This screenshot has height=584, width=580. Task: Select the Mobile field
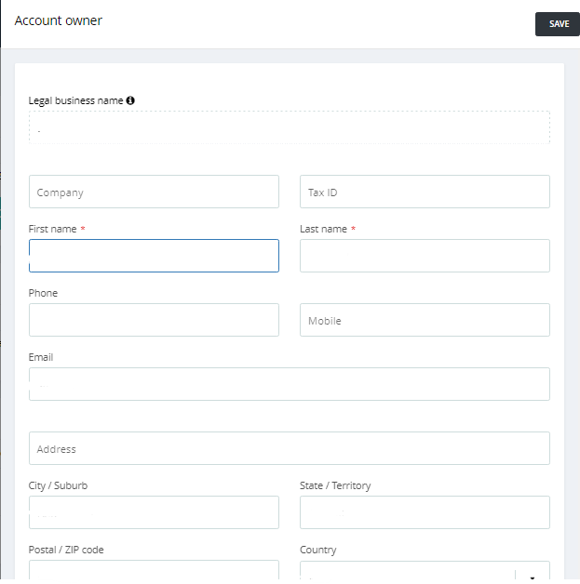pyautogui.click(x=425, y=320)
